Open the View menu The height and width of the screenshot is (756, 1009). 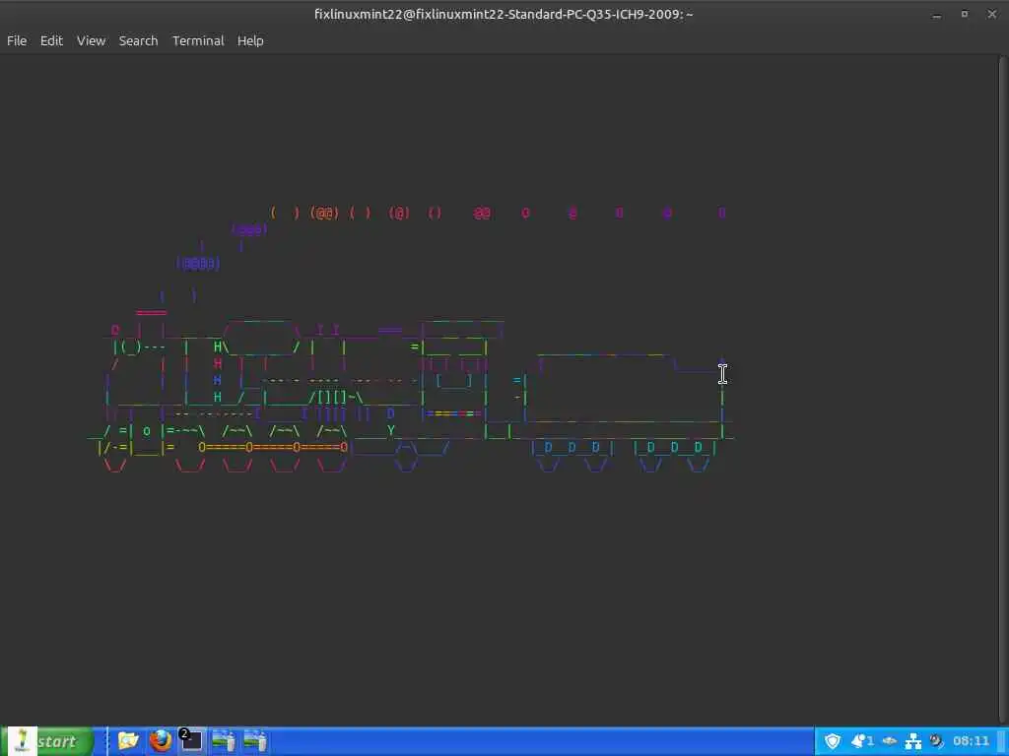pos(91,40)
